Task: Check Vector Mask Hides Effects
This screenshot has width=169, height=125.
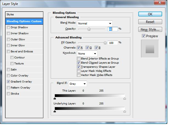Action: (x=78, y=75)
